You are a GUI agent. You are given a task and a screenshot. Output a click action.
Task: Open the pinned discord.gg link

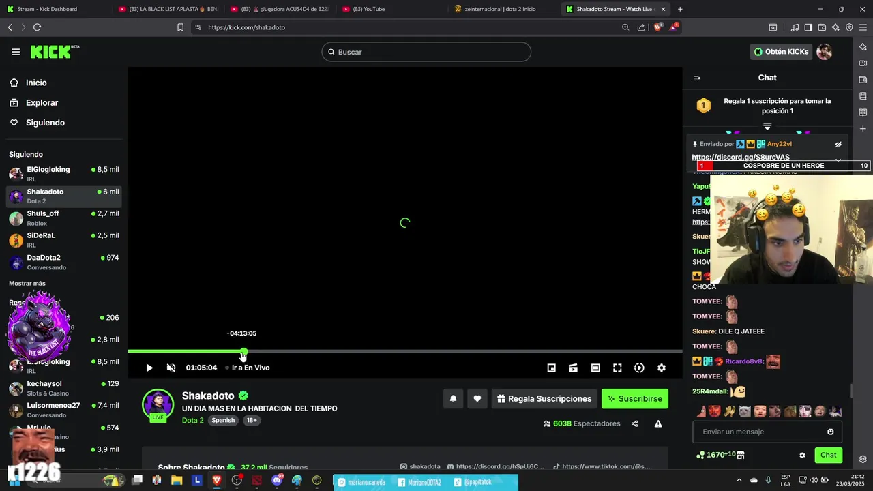(x=741, y=158)
